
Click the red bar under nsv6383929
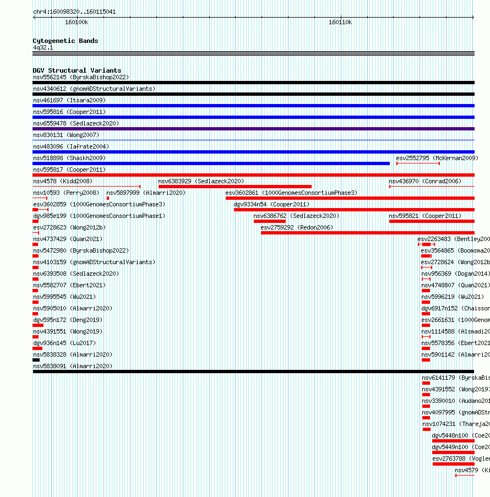tap(235, 187)
